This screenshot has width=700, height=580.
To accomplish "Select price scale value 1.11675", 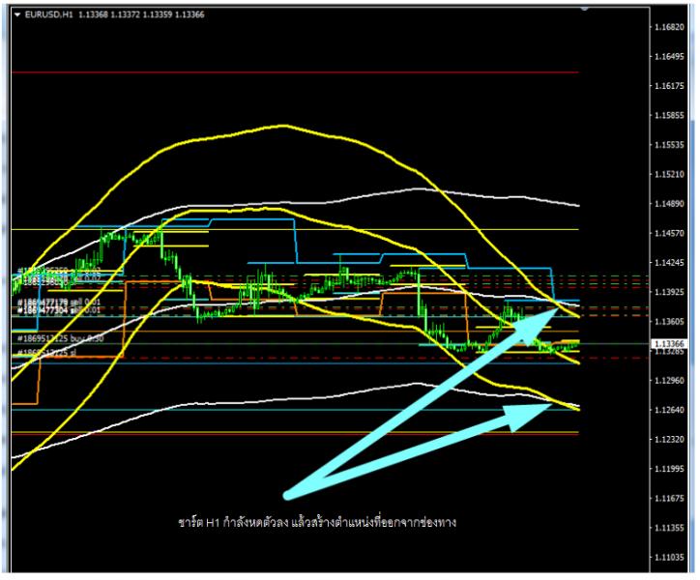I will pyautogui.click(x=669, y=499).
